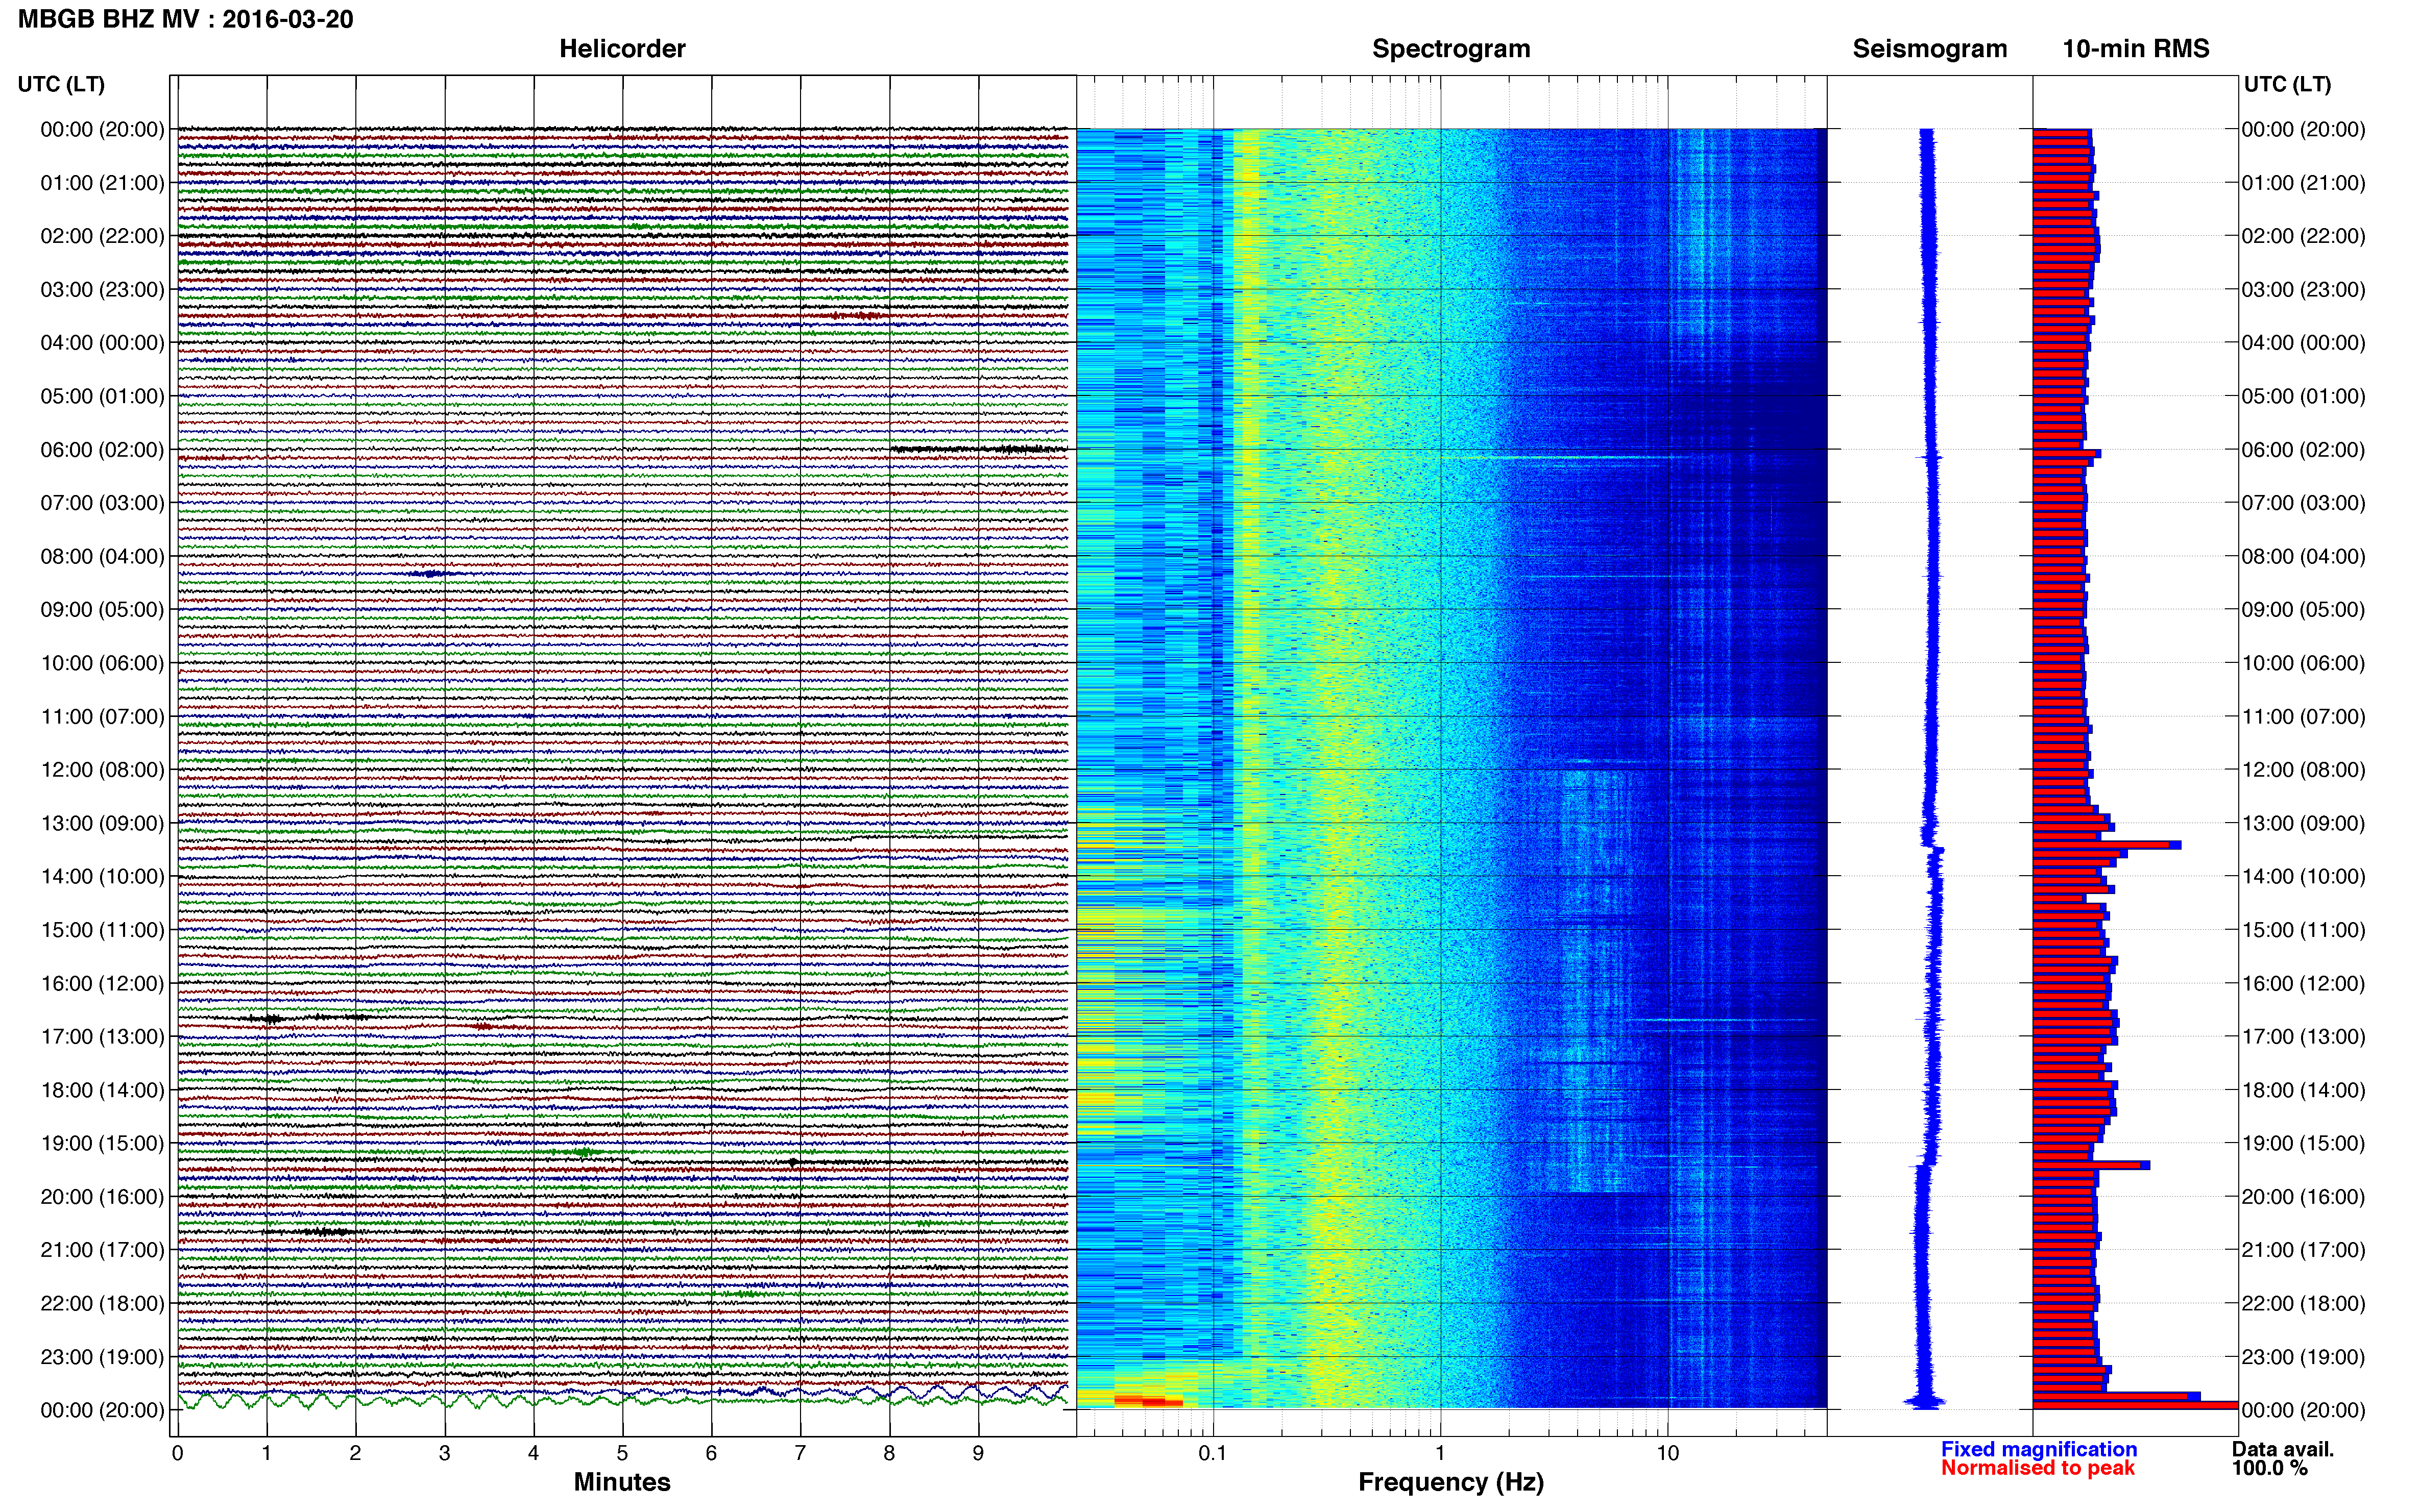2420x1512 pixels.
Task: Click the RMS peak bar near 19:30
Action: (2091, 1165)
